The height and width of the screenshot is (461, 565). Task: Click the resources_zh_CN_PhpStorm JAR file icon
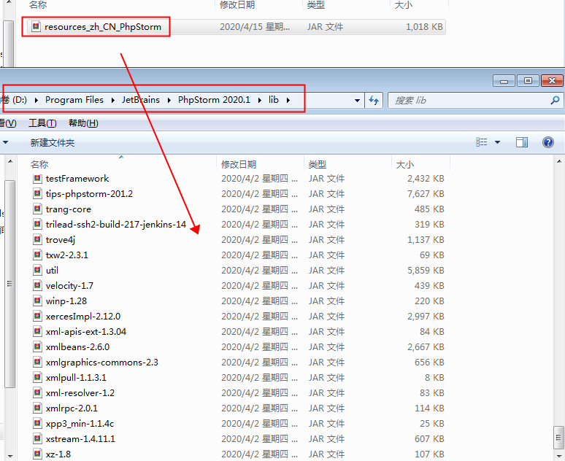tap(36, 27)
